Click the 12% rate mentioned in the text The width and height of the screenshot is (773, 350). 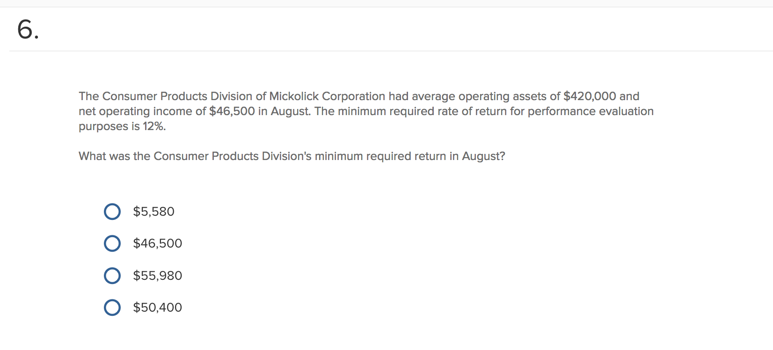(x=157, y=126)
